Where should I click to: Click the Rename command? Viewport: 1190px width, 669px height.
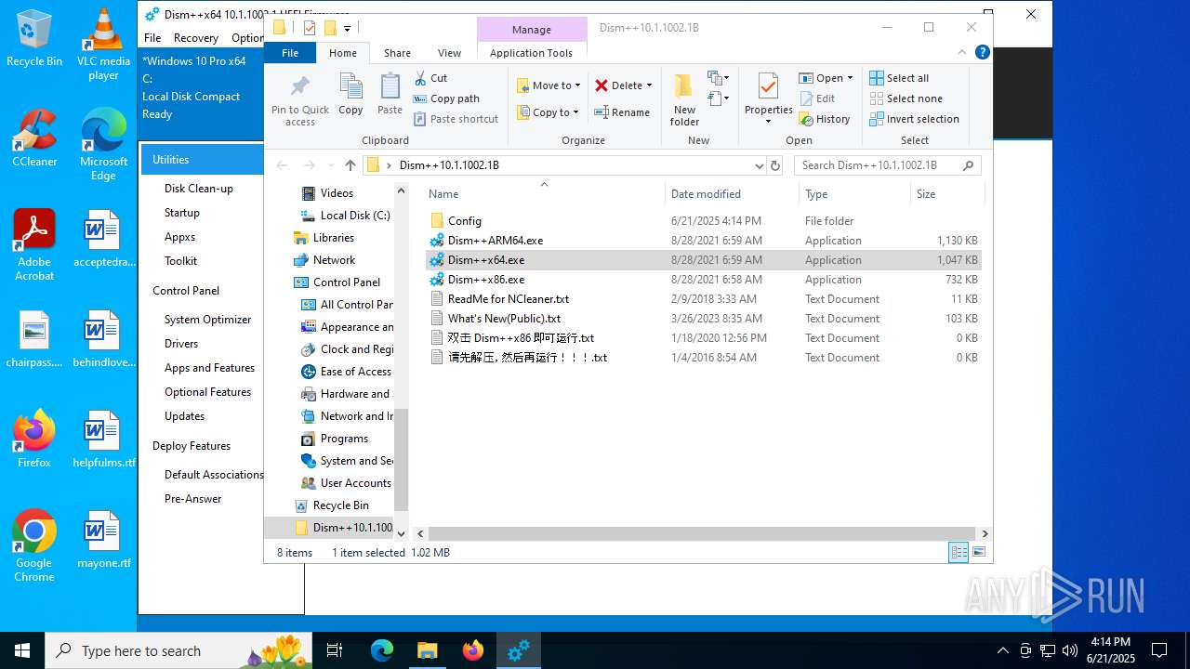click(622, 112)
